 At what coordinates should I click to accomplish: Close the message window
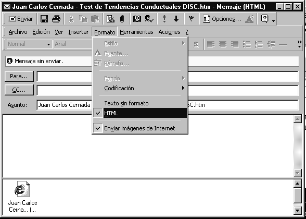(298, 7)
